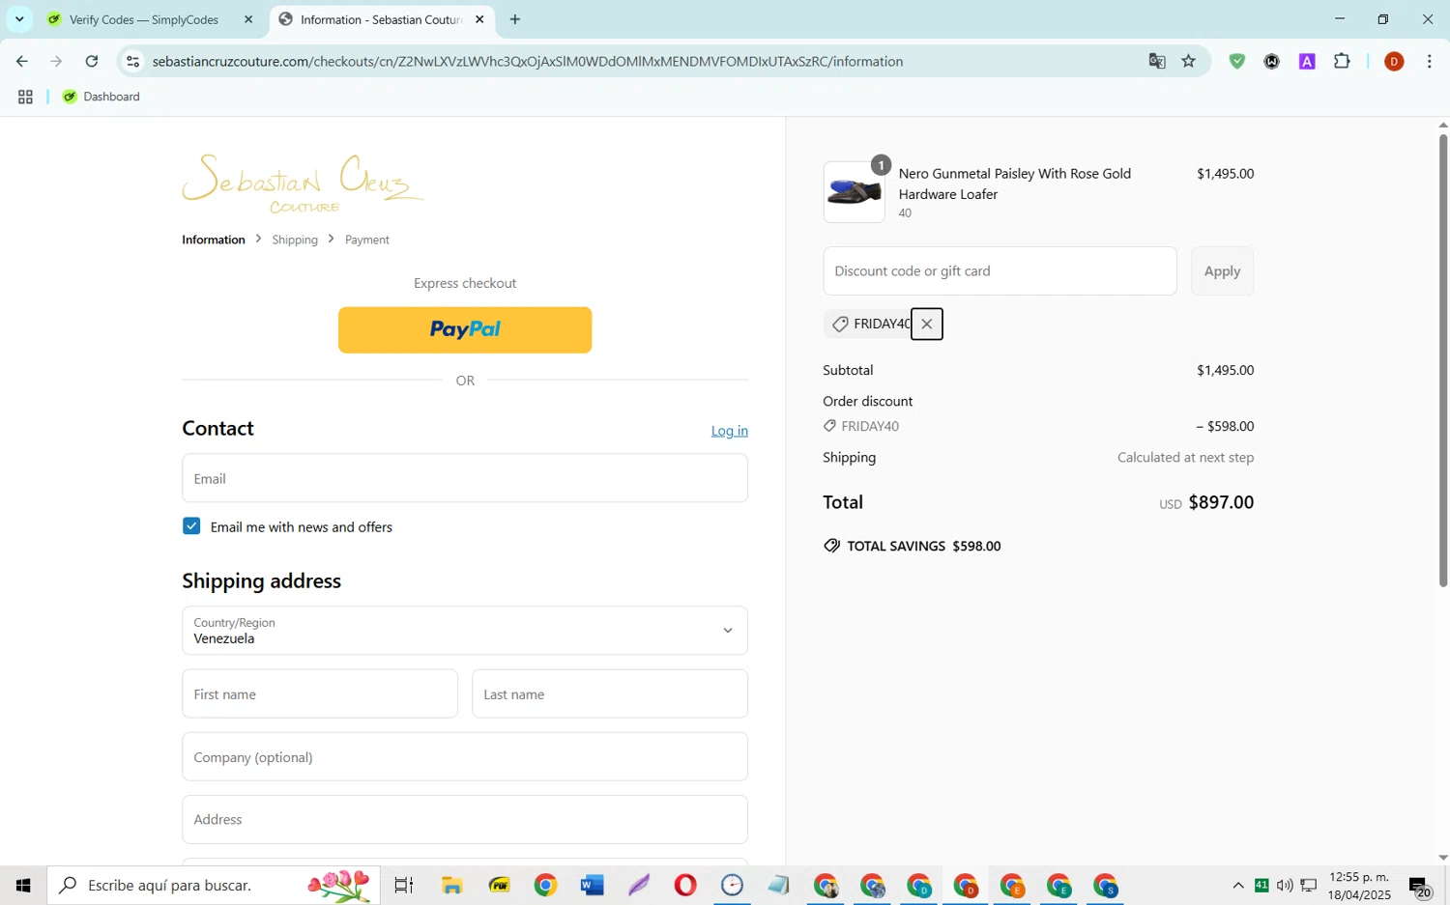Screen dimensions: 1450x905
Task: Click the Sebastian Cruz Couture logo
Action: [303, 183]
